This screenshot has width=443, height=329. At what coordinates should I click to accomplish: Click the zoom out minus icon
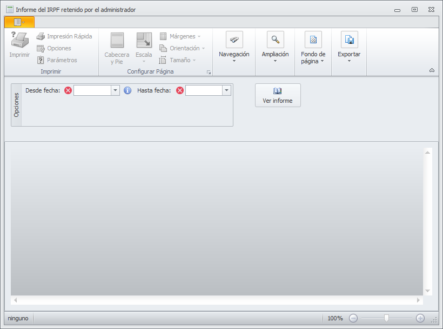(x=353, y=318)
